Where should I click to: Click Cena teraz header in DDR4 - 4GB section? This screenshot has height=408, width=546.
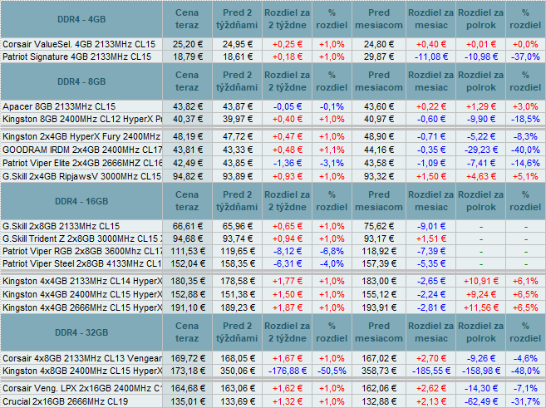[x=187, y=19]
